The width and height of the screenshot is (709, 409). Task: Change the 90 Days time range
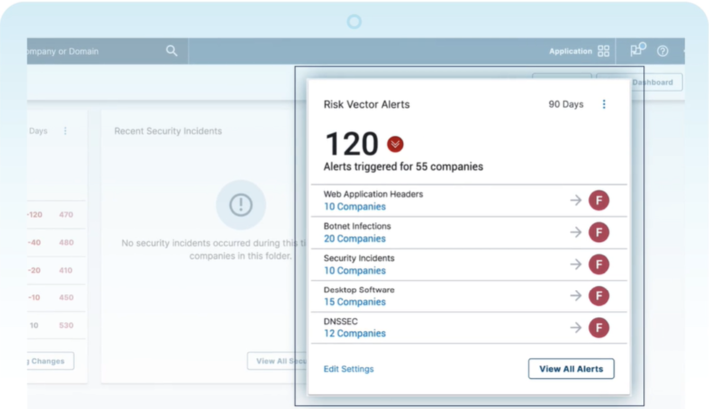pyautogui.click(x=565, y=104)
